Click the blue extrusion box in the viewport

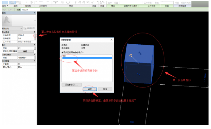tap(139, 64)
